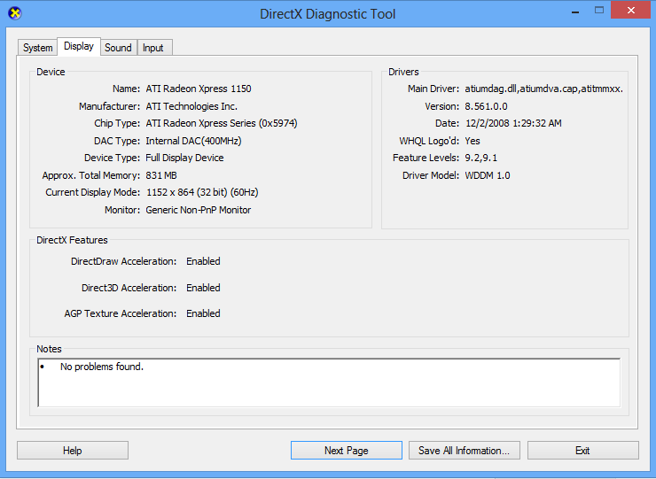Click the DirectX icon in title bar

pos(15,13)
